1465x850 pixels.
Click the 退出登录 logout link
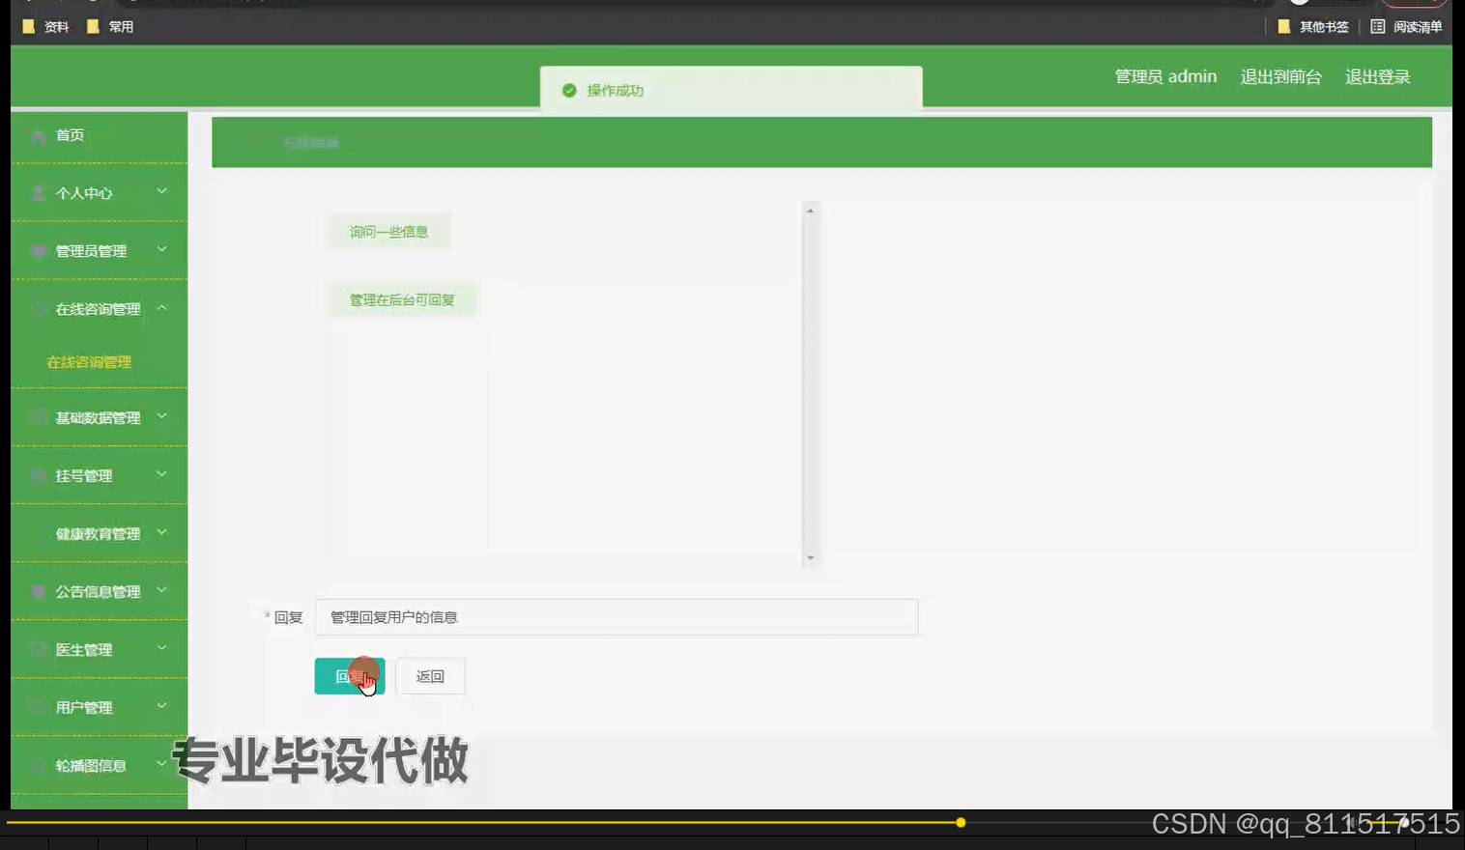click(1377, 76)
